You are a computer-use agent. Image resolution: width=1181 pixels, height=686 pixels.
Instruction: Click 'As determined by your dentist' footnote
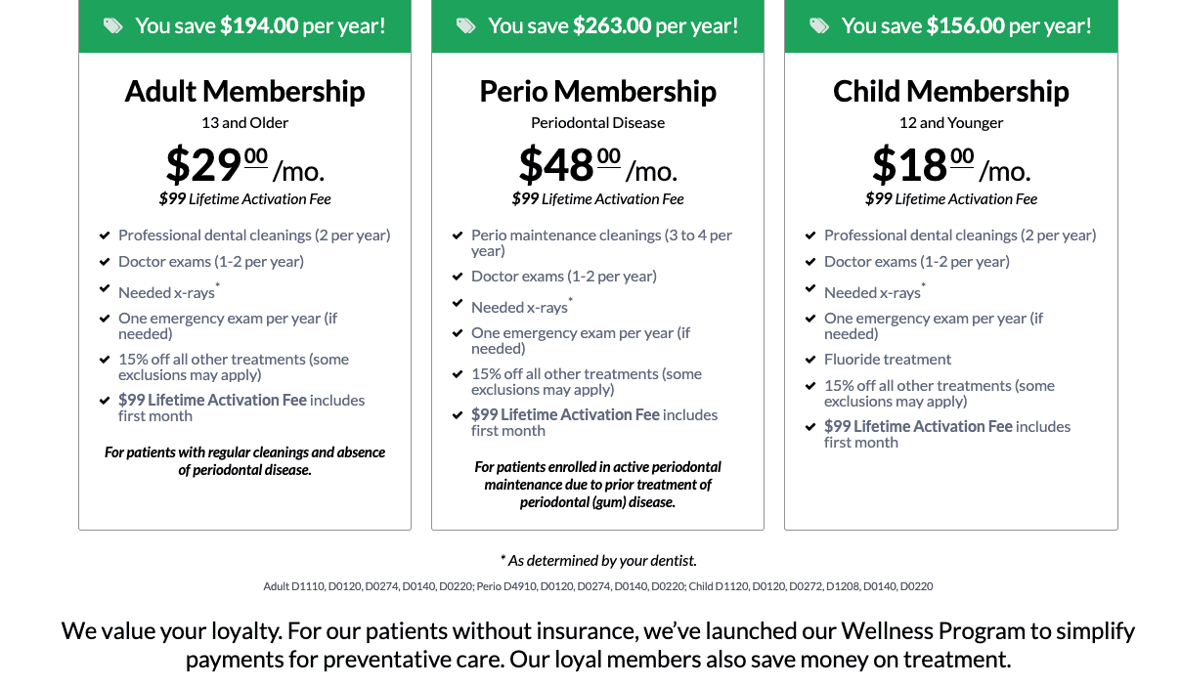click(597, 561)
